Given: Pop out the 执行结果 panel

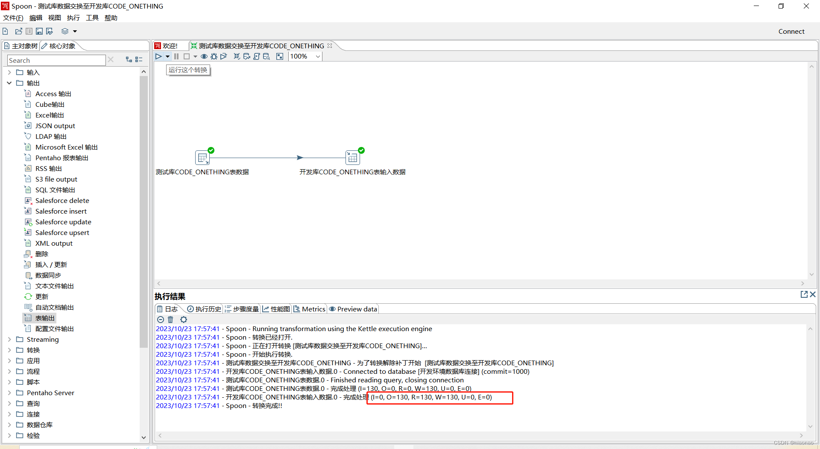Looking at the screenshot, I should [x=804, y=294].
